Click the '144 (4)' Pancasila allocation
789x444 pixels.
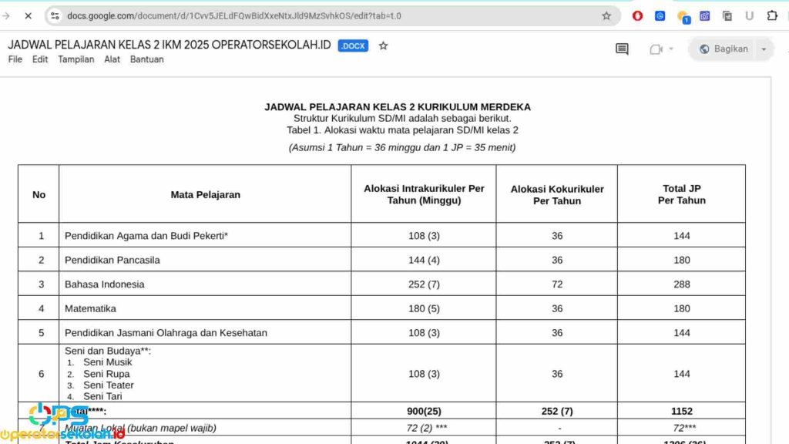click(x=425, y=261)
